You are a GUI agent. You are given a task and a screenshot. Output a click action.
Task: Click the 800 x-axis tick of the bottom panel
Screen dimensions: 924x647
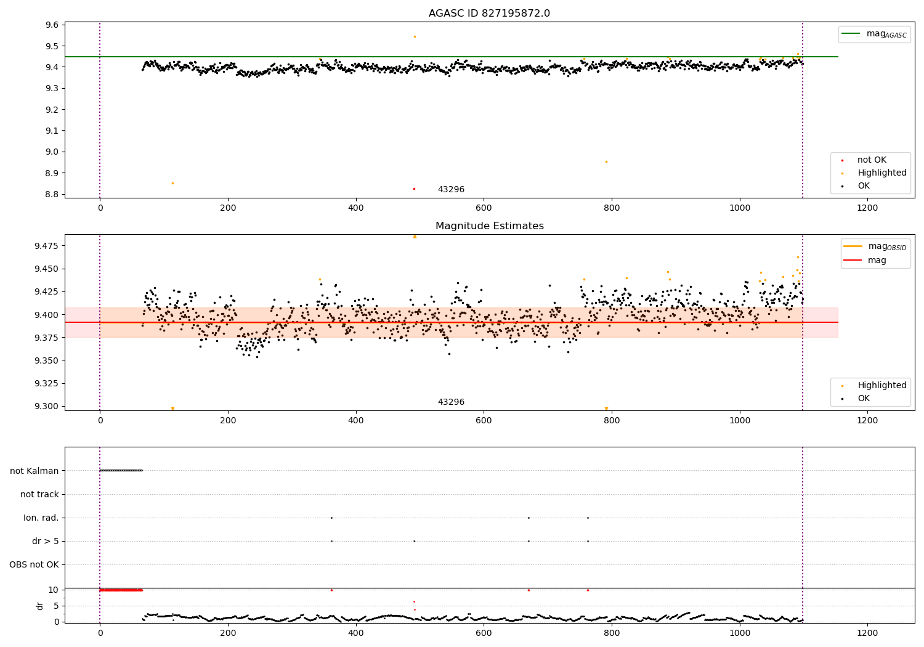pyautogui.click(x=612, y=632)
